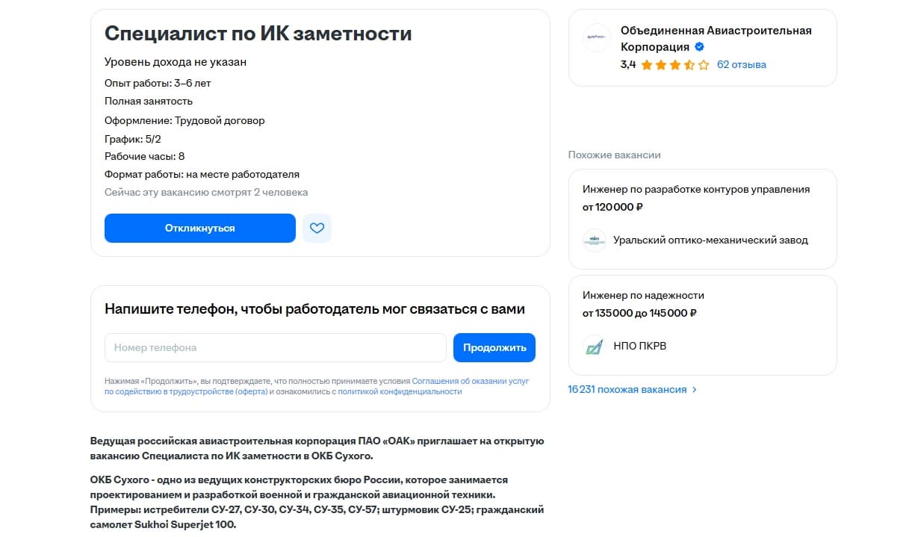Click Уральский оптико-механический завод company name
Viewport: 915px width, 537px height.
point(710,240)
